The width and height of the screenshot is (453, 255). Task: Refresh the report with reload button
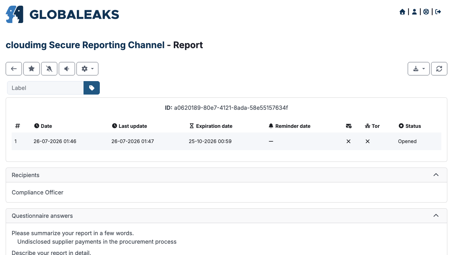pos(439,69)
